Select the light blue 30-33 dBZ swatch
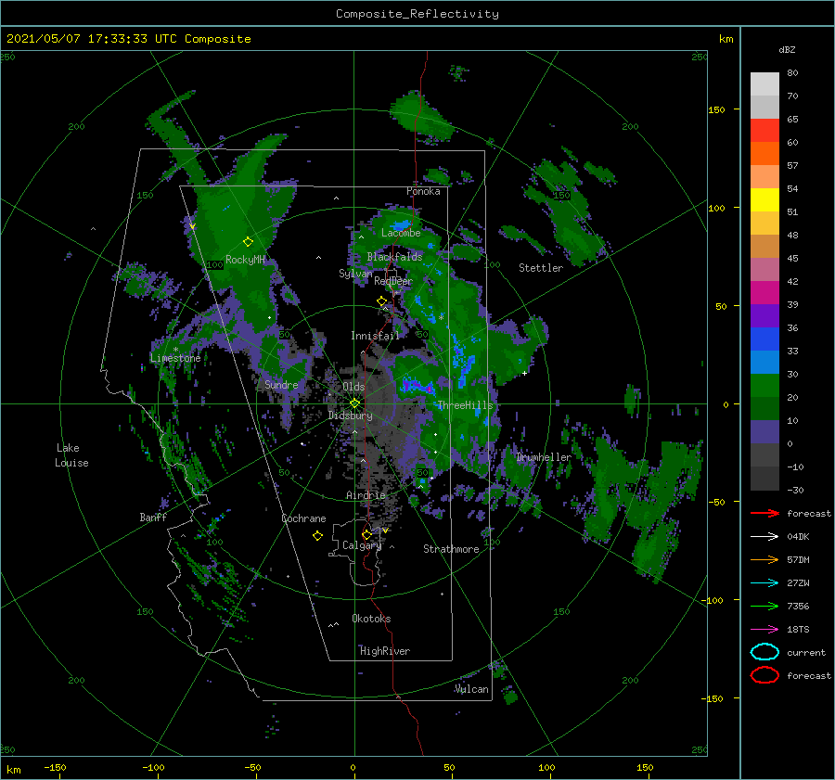The height and width of the screenshot is (780, 835). [x=764, y=362]
